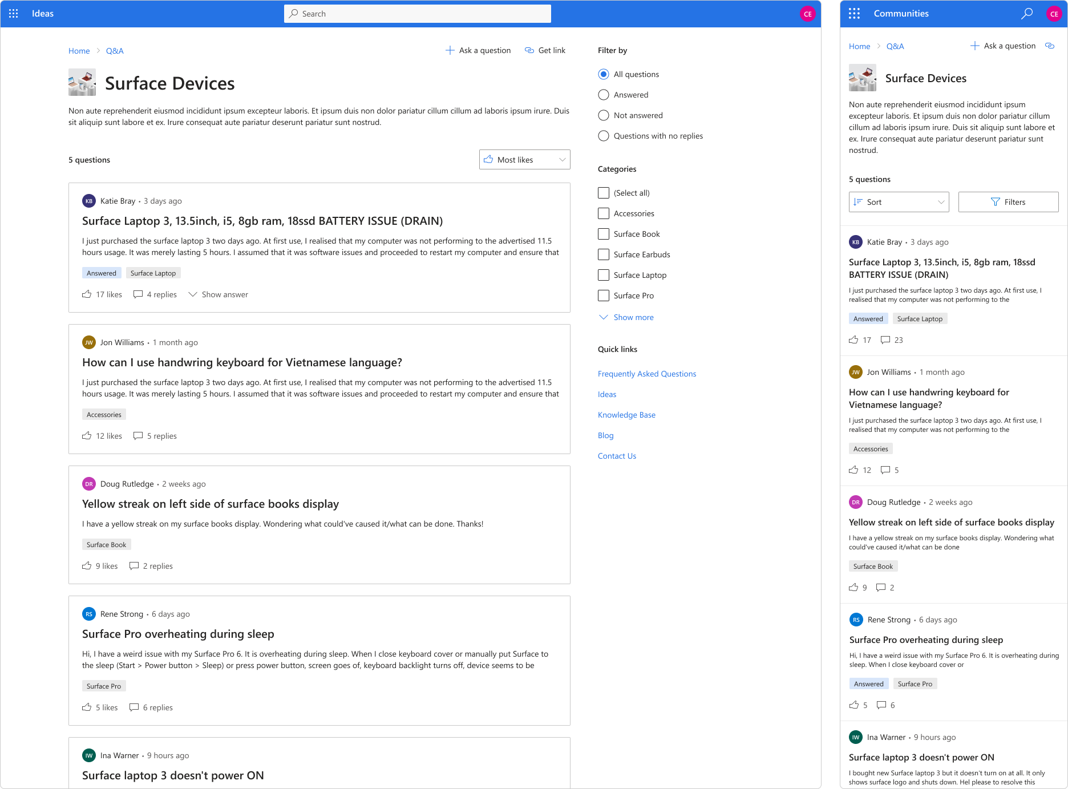
Task: Open the 6 comments on Rene Strong's mobile card
Action: click(886, 705)
